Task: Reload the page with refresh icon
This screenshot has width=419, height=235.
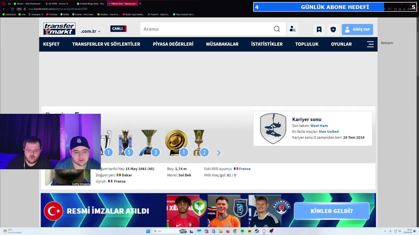Action: [12, 9]
